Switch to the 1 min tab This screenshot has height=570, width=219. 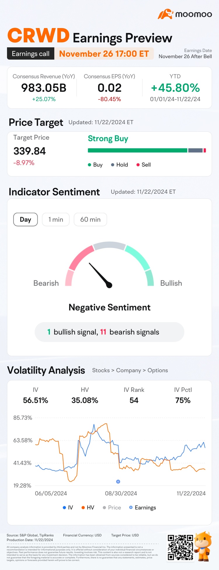click(56, 220)
